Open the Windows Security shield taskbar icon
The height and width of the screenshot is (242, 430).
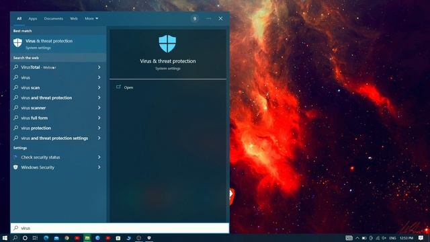tap(149, 238)
